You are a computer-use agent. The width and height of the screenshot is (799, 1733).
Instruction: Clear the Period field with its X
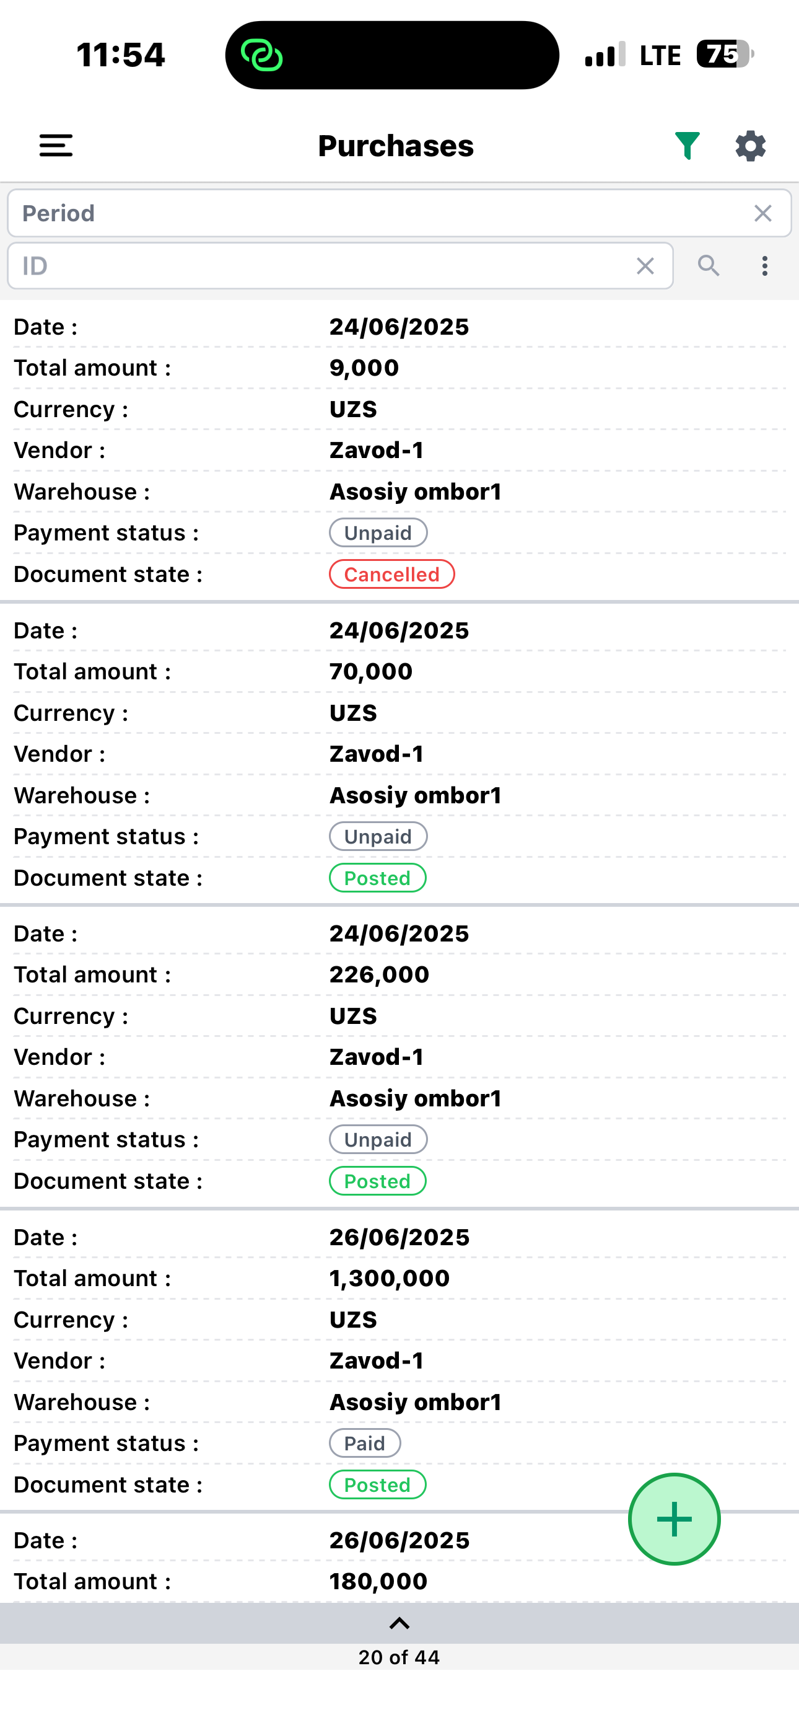pyautogui.click(x=762, y=213)
